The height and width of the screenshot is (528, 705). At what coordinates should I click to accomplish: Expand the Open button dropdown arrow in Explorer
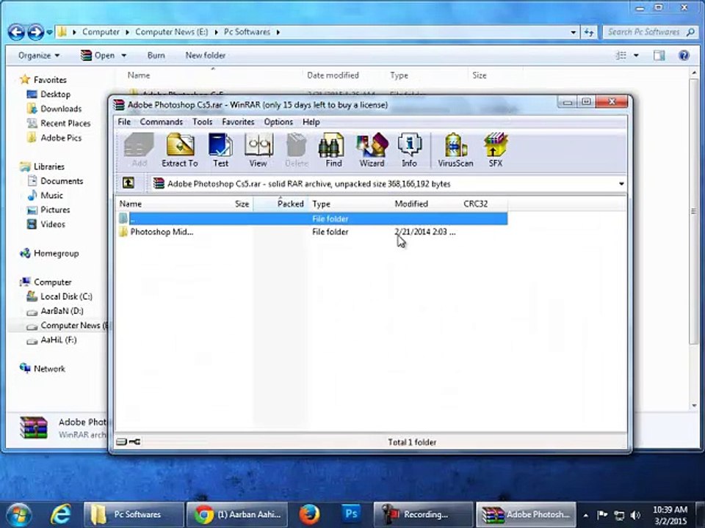[x=123, y=55]
